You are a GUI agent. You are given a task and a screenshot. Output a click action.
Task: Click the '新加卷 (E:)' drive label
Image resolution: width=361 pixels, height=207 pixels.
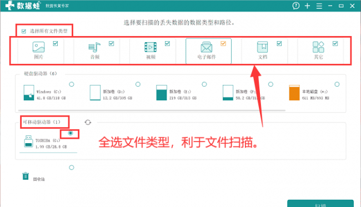180,92
